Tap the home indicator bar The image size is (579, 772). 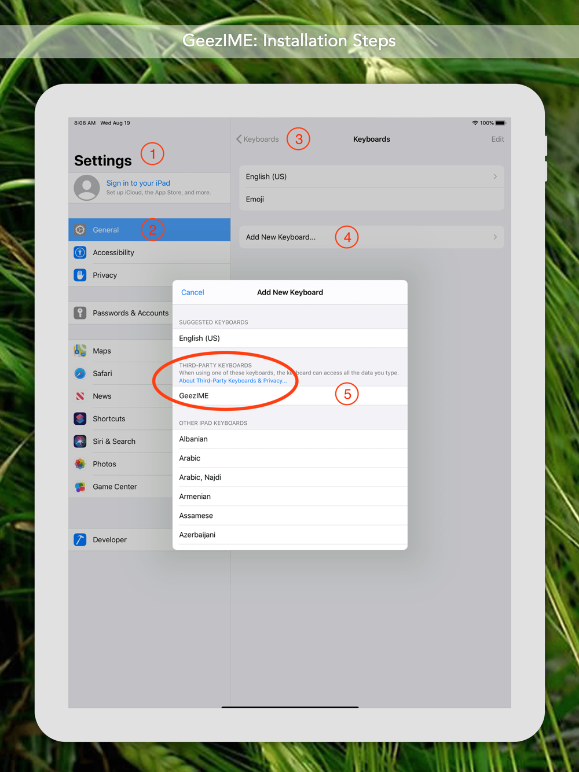(x=290, y=707)
